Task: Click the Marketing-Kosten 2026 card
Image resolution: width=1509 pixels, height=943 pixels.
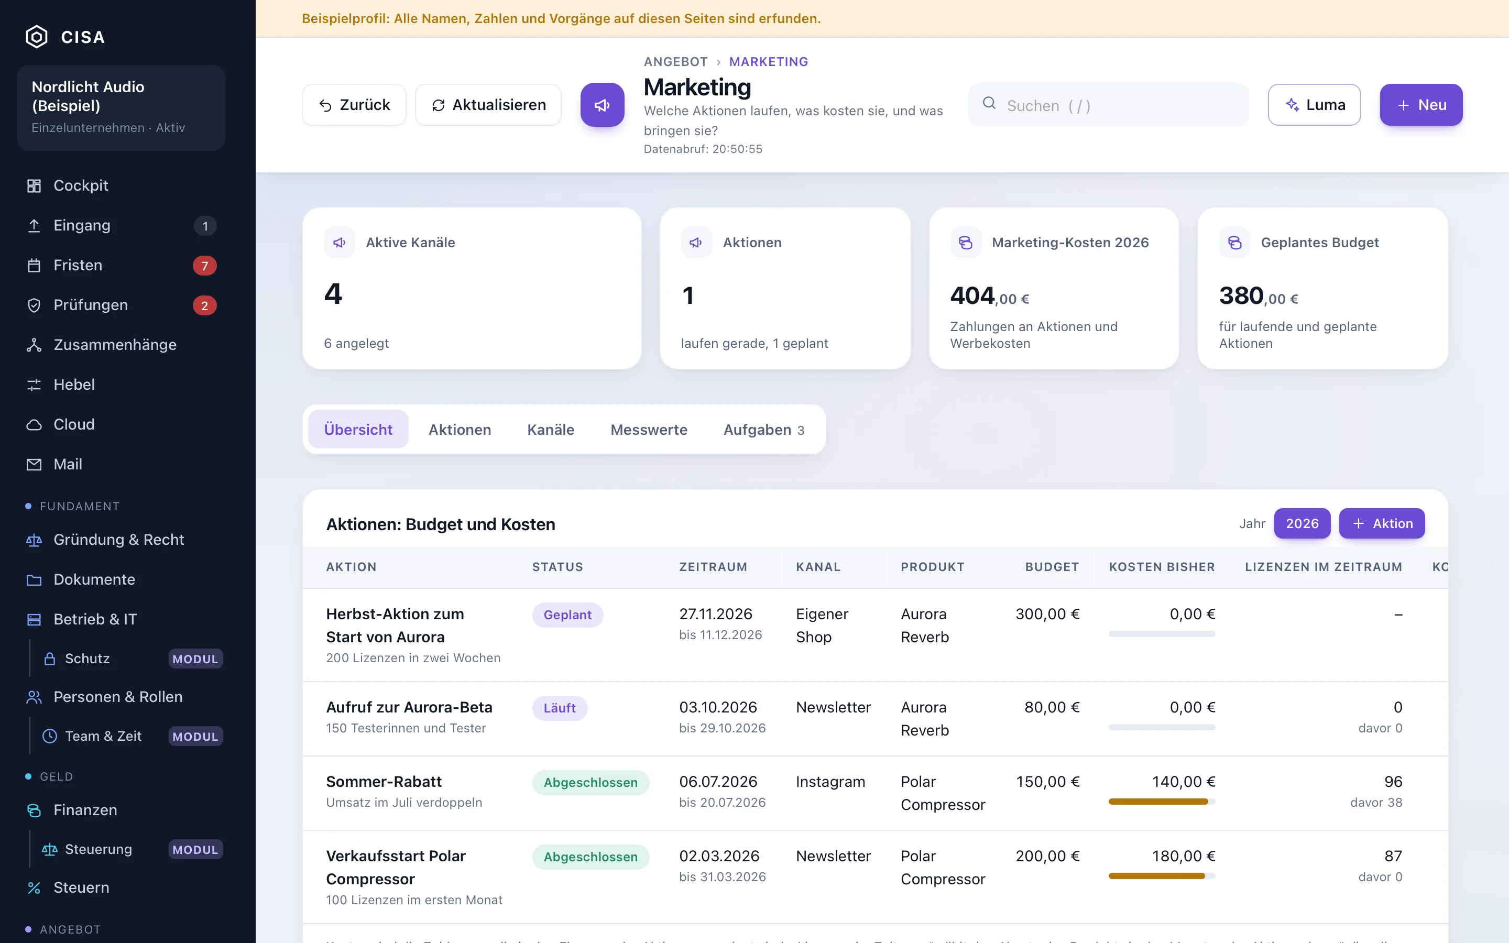Action: point(1054,288)
